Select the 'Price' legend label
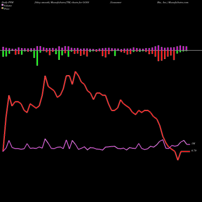 point(6,9)
